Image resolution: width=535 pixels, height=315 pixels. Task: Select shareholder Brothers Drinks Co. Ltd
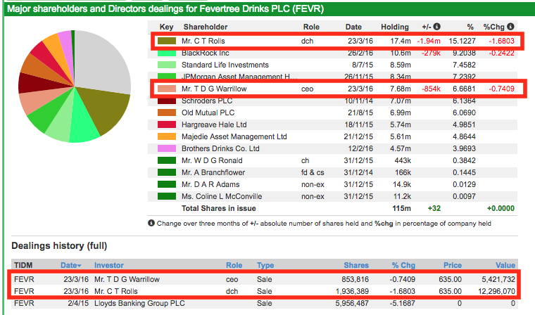coord(220,148)
